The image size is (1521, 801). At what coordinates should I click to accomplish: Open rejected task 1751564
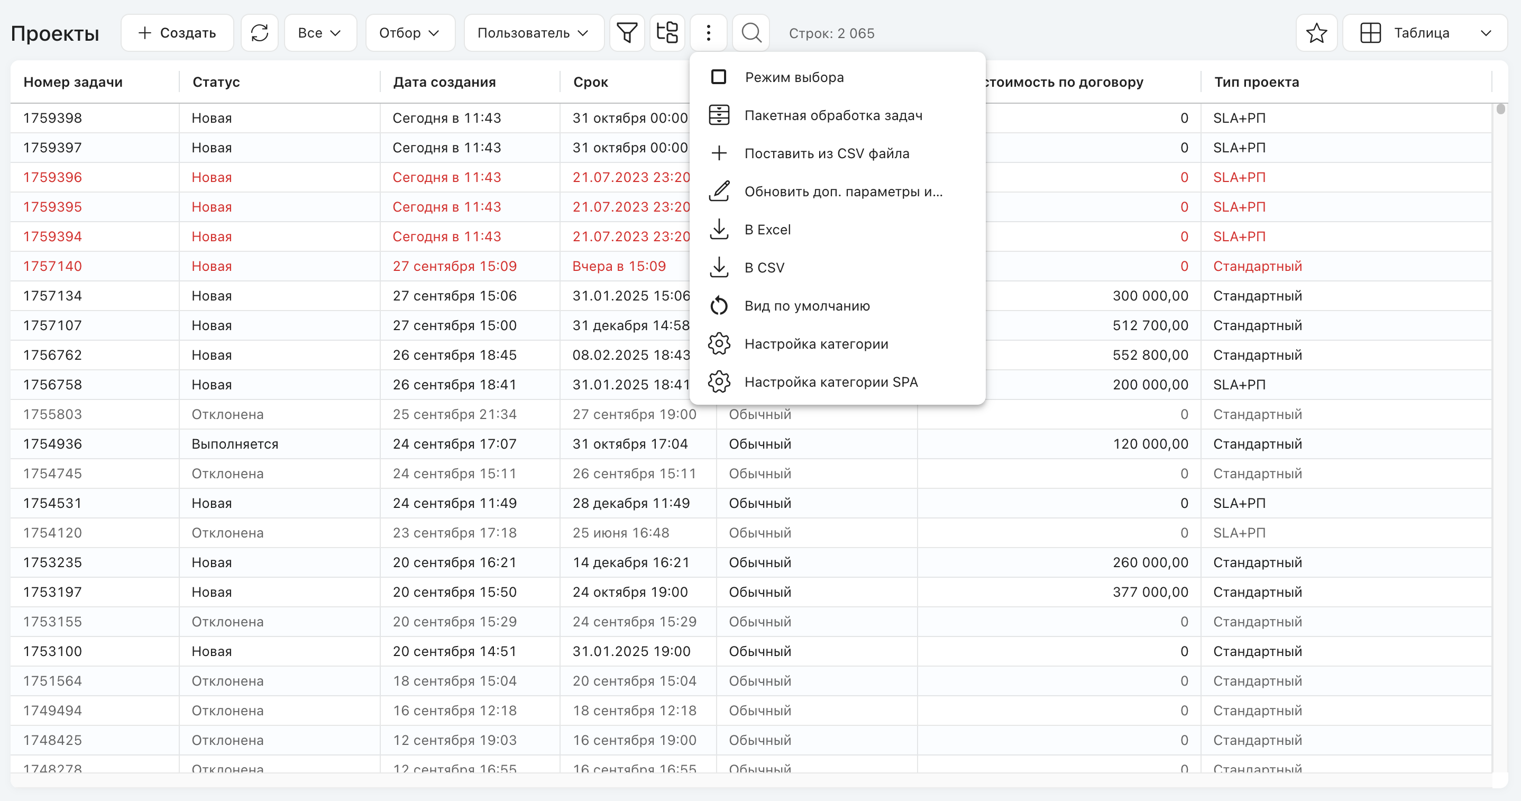tap(52, 680)
